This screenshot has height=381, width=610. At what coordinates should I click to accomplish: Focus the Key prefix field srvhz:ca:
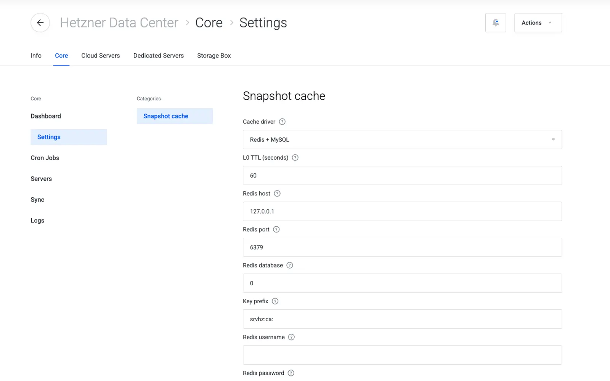pos(402,319)
